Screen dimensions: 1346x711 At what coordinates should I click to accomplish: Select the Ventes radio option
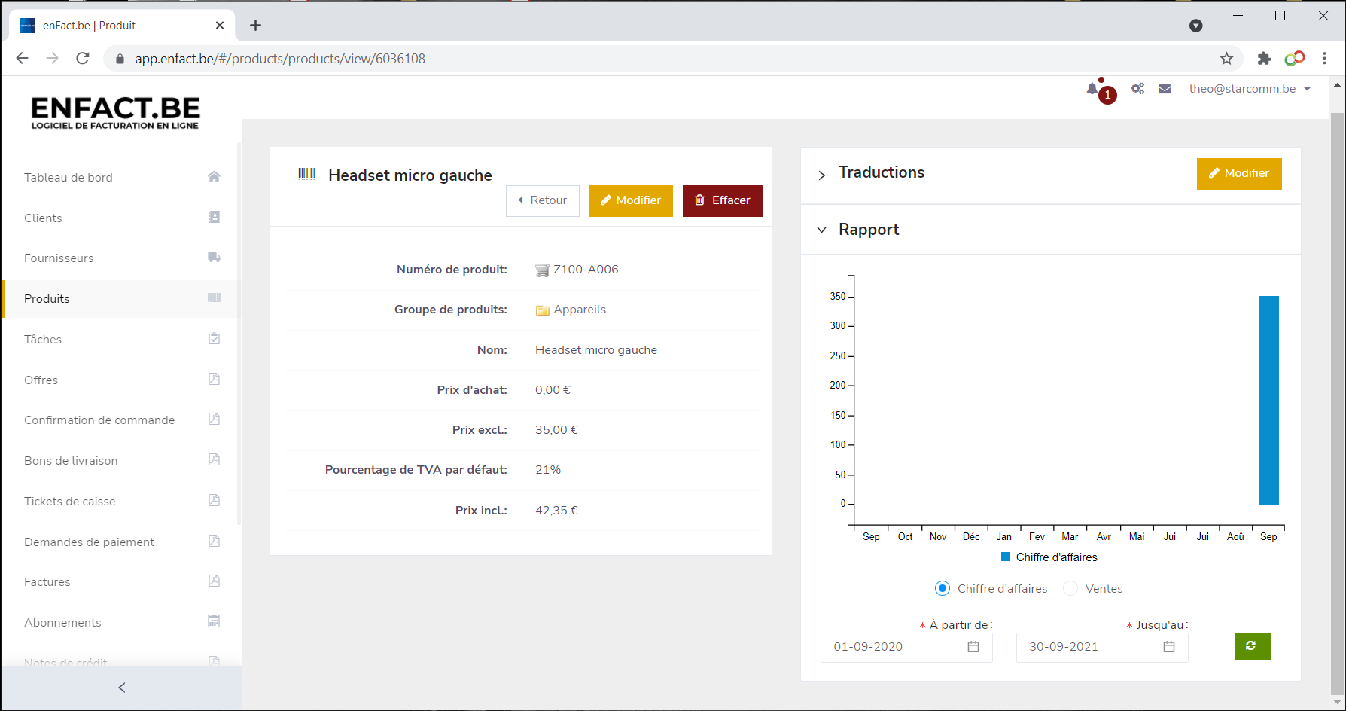[x=1070, y=588]
